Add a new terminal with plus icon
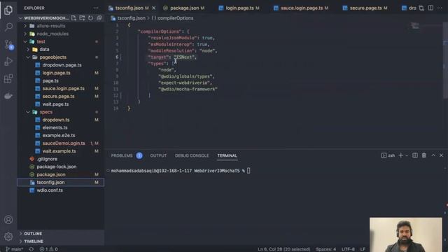The height and width of the screenshot is (252, 448). click(400, 155)
